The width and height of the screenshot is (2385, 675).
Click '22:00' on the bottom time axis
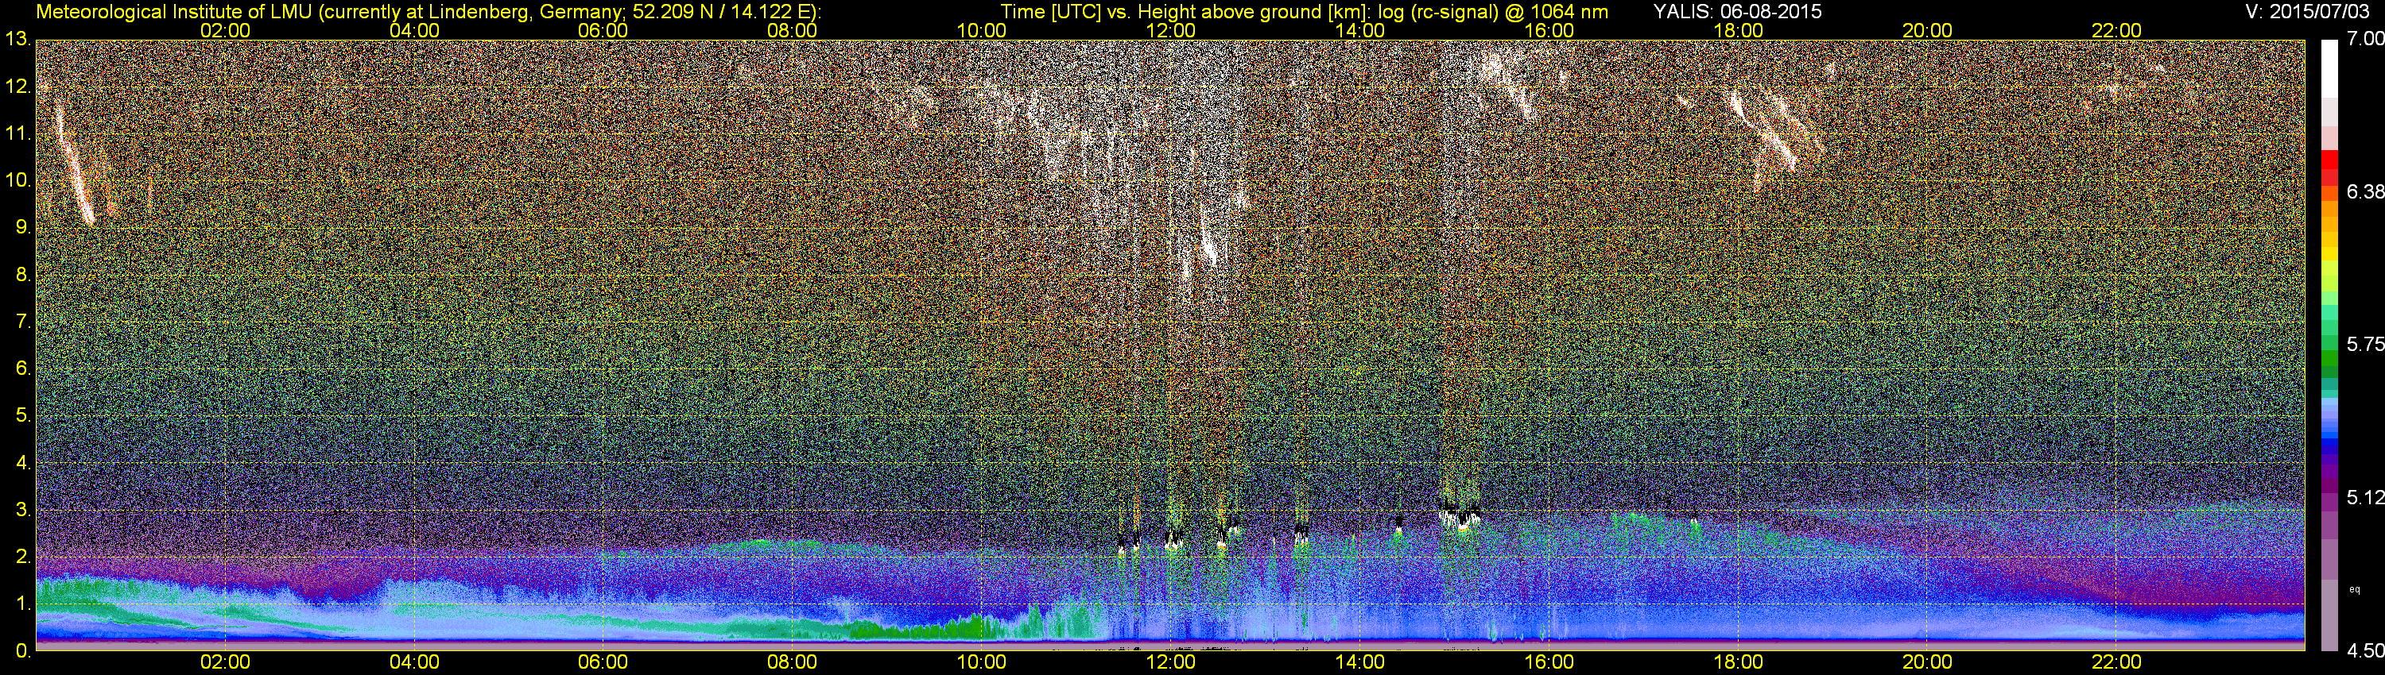pos(2116,662)
